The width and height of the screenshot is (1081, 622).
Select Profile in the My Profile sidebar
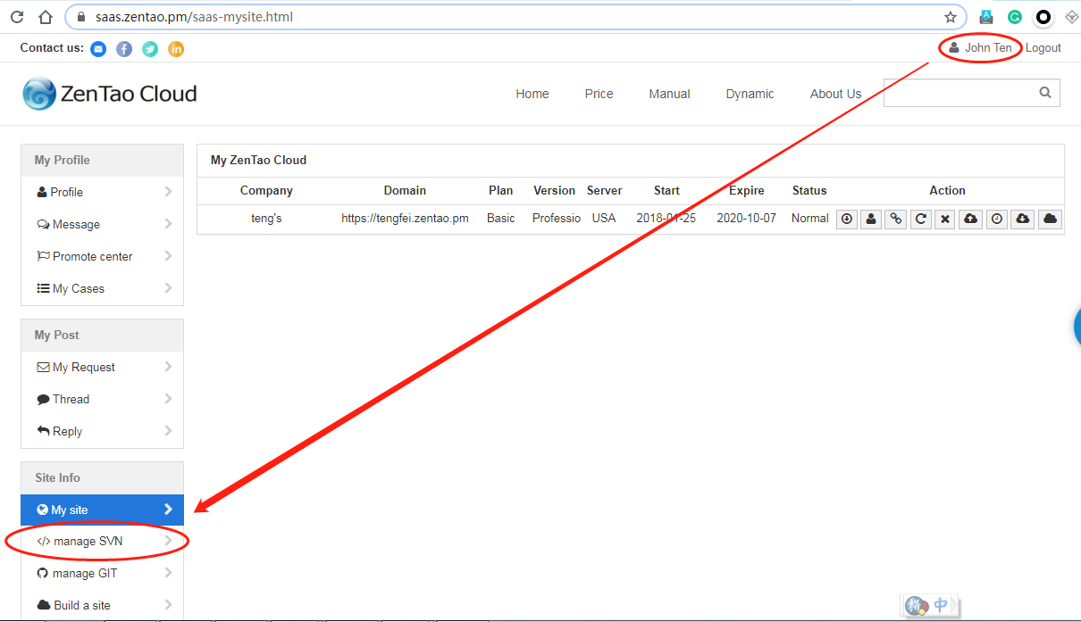(102, 192)
